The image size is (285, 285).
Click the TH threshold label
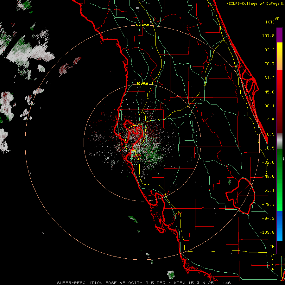pos(272,247)
